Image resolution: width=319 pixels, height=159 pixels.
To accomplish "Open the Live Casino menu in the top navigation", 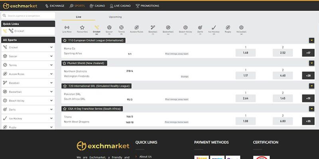I will tap(120, 6).
